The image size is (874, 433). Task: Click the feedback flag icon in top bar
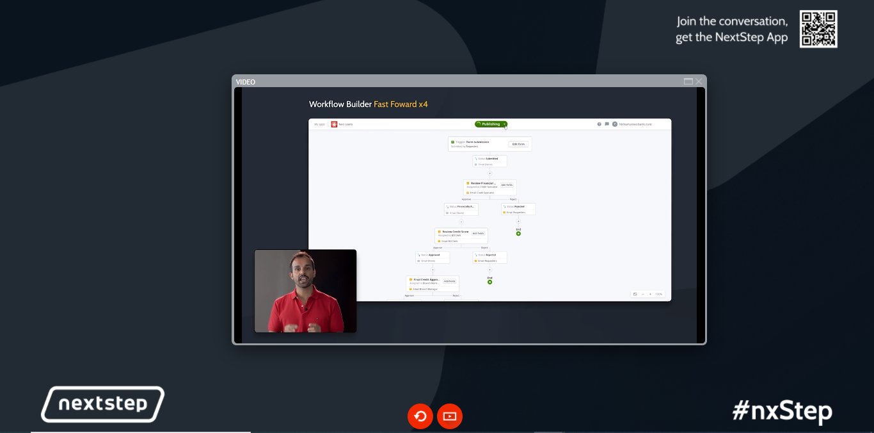click(x=606, y=124)
